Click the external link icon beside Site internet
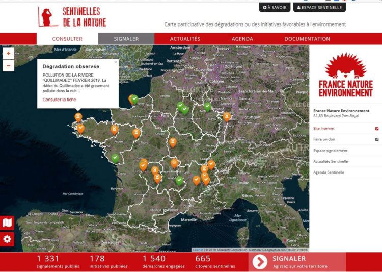 (376, 129)
